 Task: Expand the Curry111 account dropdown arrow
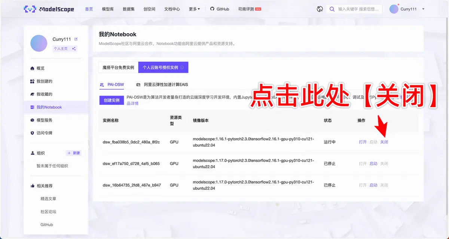(423, 9)
